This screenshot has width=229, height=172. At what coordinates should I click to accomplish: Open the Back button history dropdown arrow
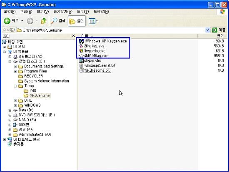pos(22,21)
